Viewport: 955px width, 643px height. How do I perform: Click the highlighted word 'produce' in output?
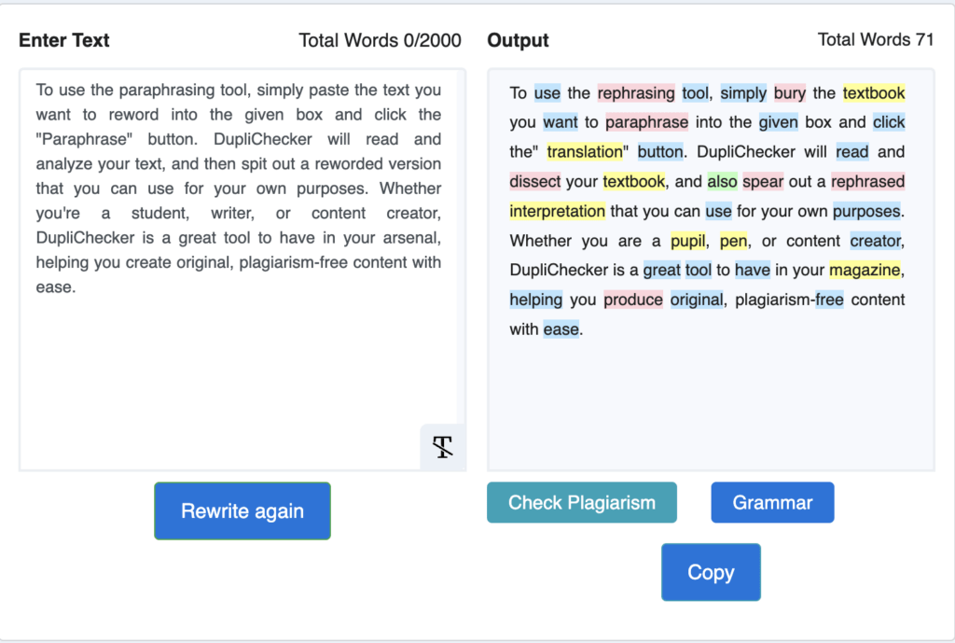click(633, 300)
